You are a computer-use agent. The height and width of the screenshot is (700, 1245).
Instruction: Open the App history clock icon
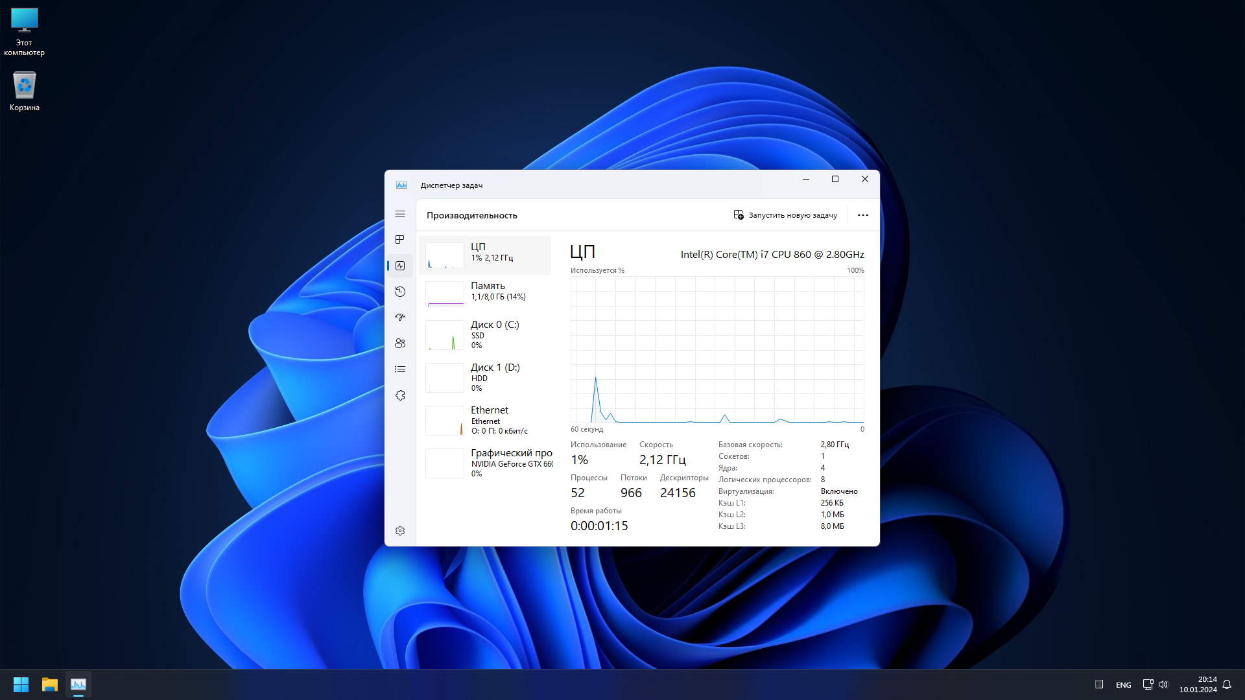[400, 292]
